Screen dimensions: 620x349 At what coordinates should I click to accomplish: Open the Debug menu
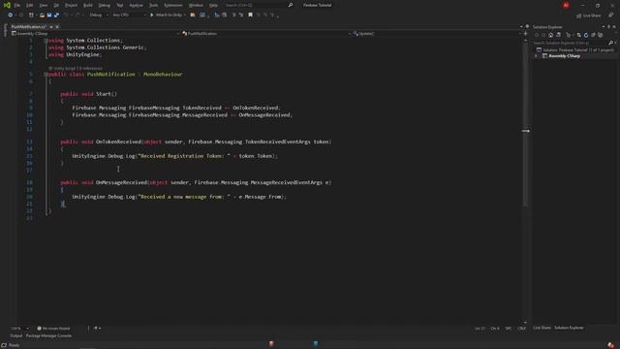click(105, 5)
